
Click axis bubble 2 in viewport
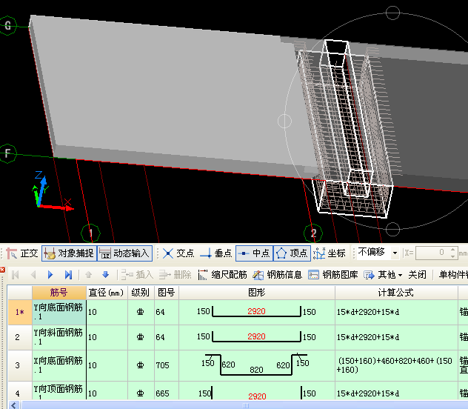[313, 233]
